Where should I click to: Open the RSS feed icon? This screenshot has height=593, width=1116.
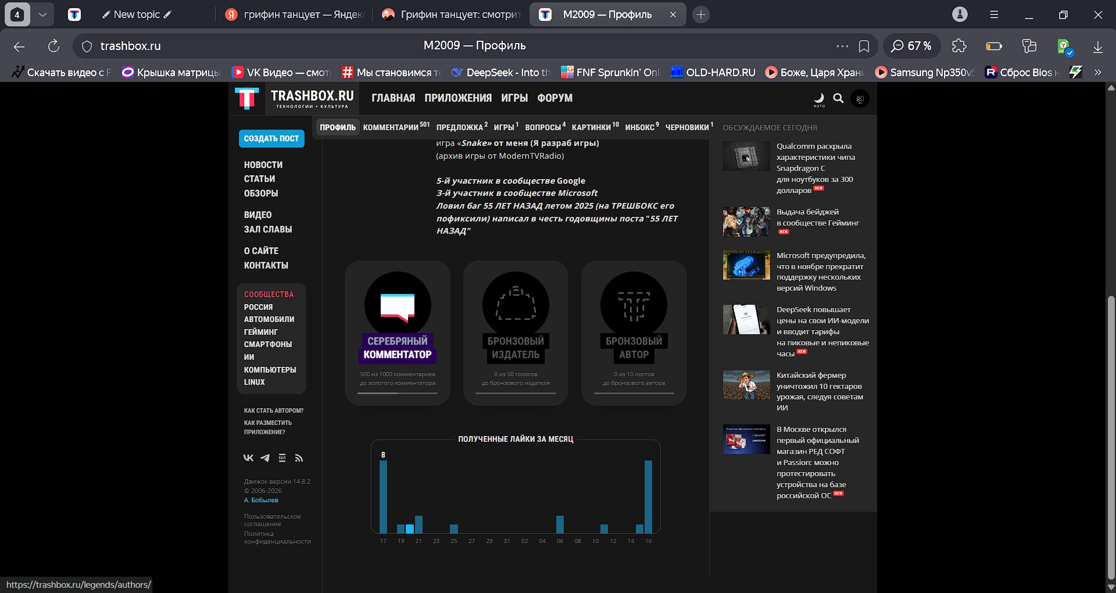(299, 458)
